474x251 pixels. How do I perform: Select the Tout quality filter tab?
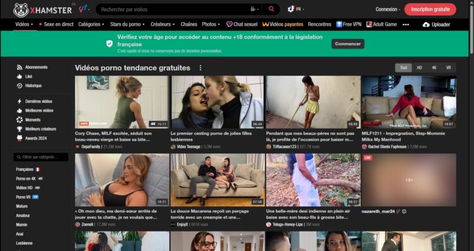[x=403, y=67]
